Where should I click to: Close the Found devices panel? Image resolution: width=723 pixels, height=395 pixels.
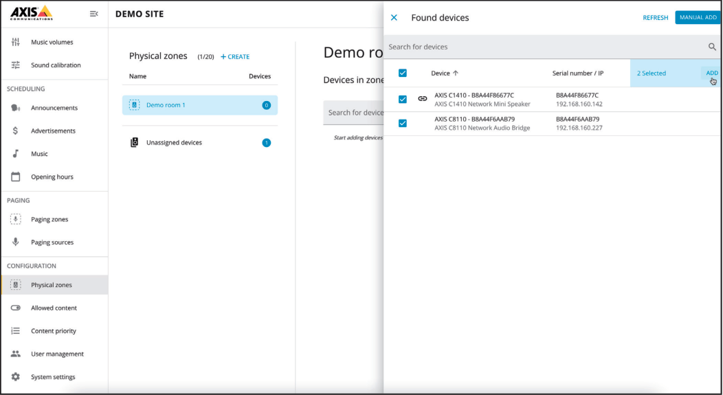(x=394, y=18)
